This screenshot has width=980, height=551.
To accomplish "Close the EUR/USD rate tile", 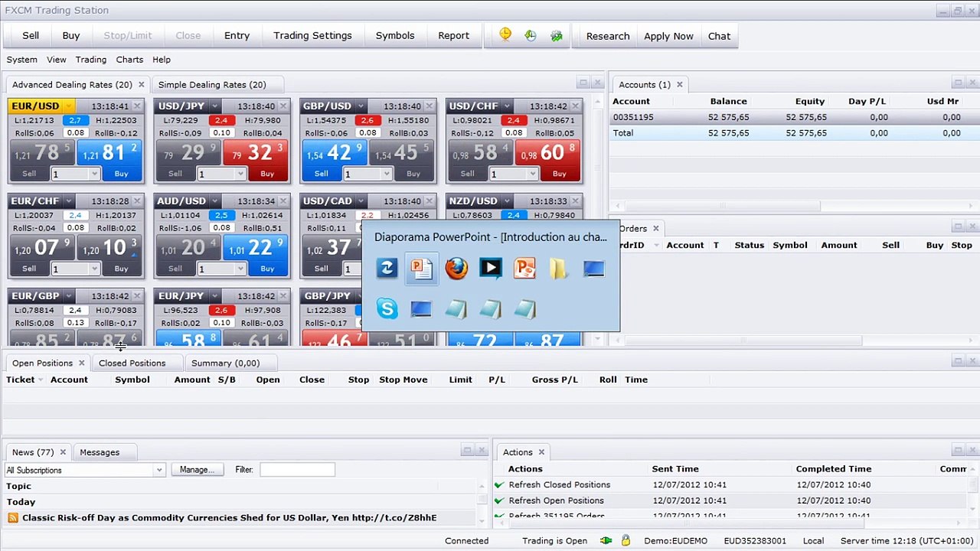I will 136,106.
